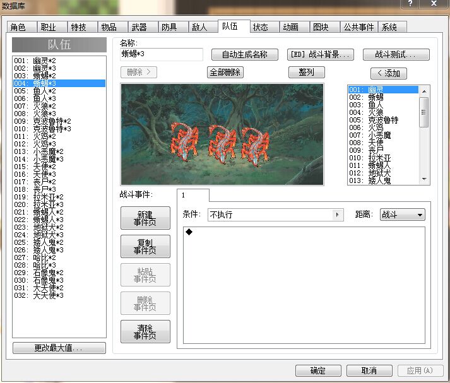Select troop 025: 矮人鬼*2
Viewport: 450px width, 383px height.
tap(59, 242)
